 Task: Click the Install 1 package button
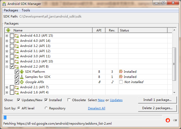point(157,100)
